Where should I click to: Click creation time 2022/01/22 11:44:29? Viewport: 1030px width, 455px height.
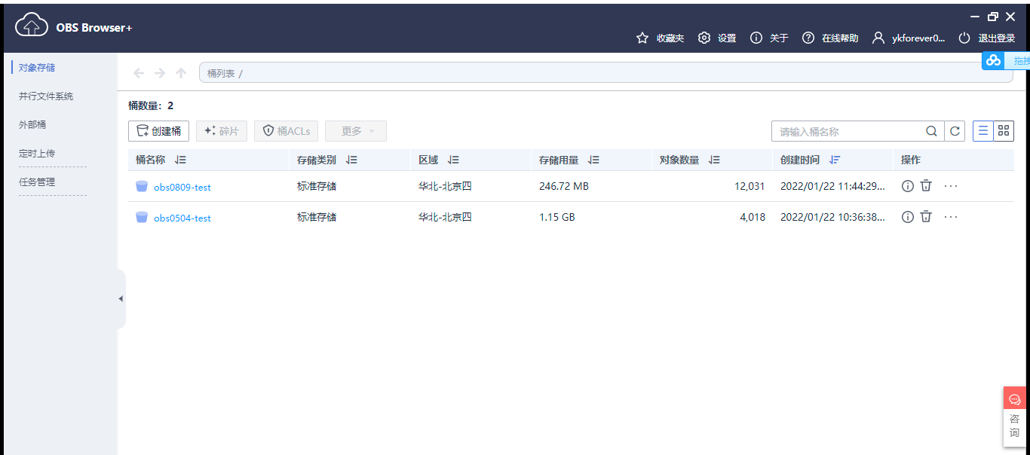[832, 186]
